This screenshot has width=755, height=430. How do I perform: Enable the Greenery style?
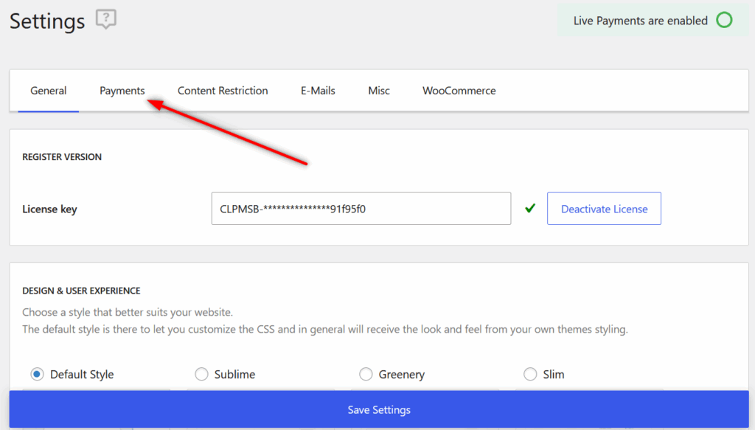point(366,374)
